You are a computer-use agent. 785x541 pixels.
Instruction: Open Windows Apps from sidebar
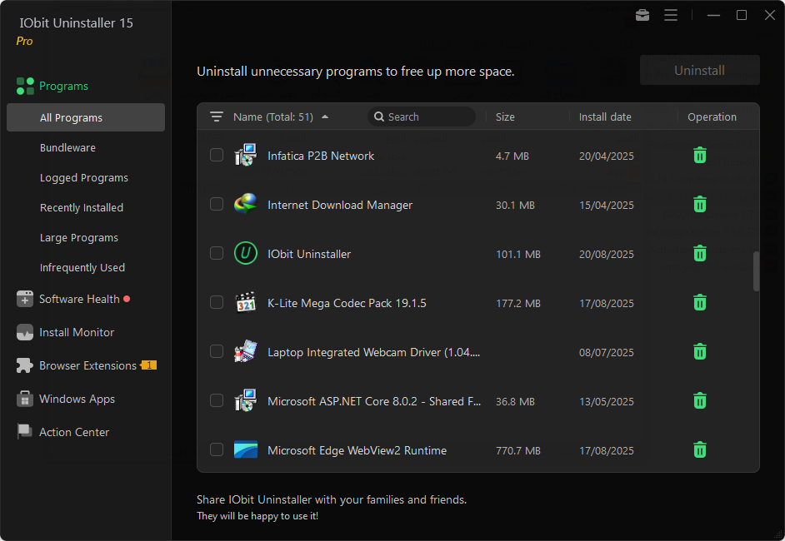click(x=77, y=400)
